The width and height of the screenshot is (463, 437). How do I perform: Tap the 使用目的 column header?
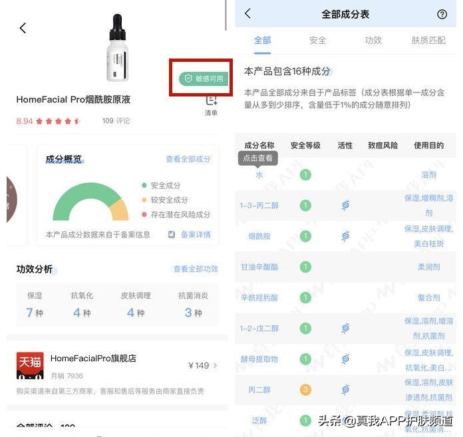pos(428,145)
